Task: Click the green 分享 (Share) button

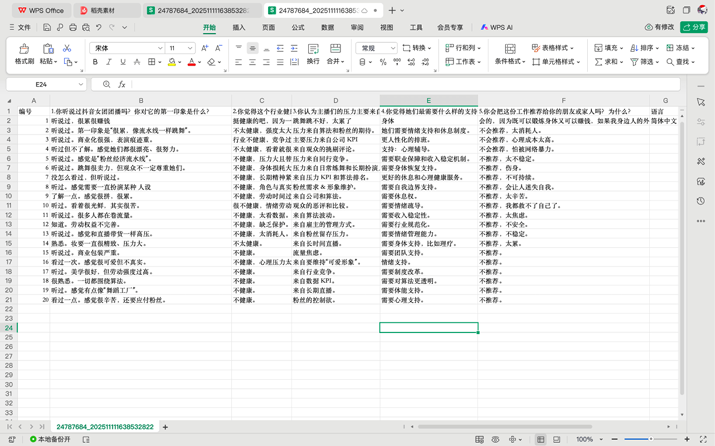Action: pos(694,27)
